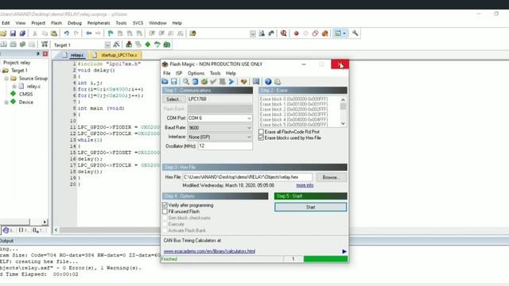Click Select... device button

[173, 99]
